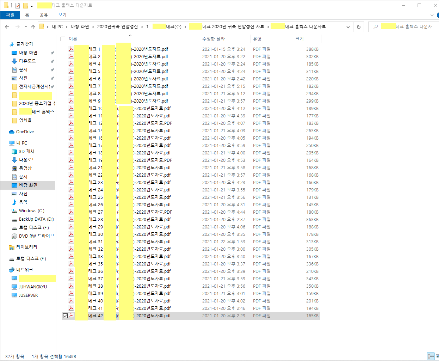Open 음악 folder

[x=23, y=202]
